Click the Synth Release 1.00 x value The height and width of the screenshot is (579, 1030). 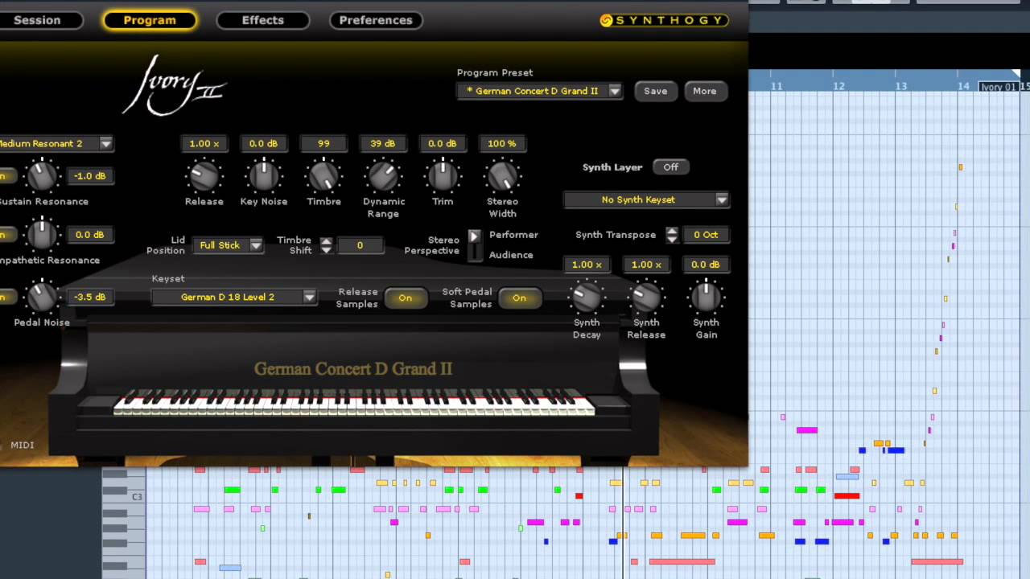coord(646,265)
